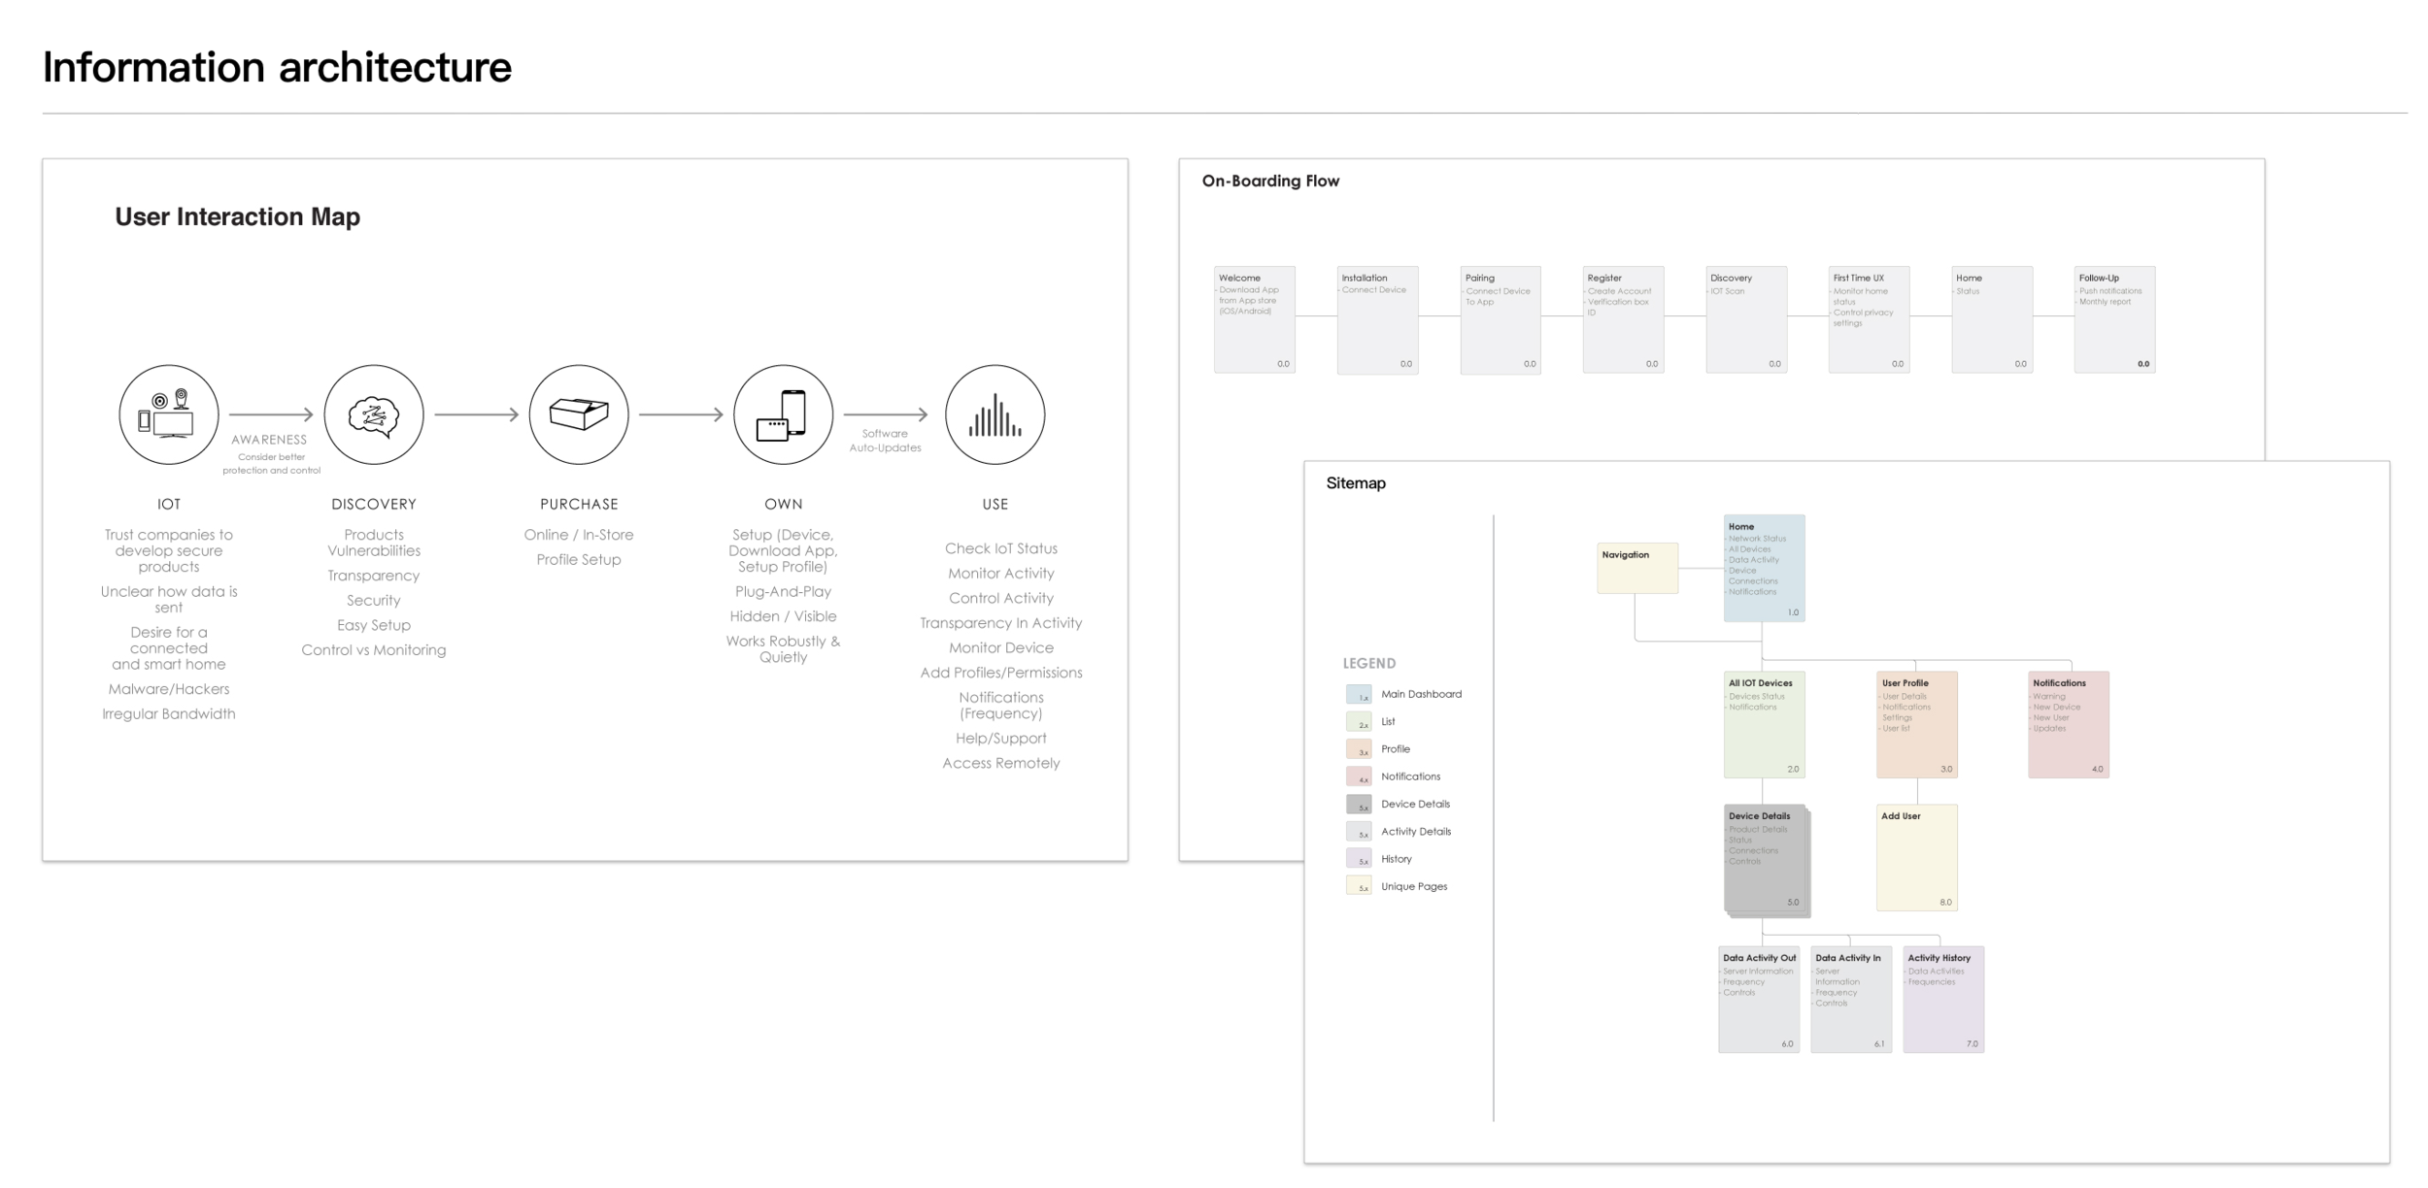Select the Main Dashboard legend swatch
The width and height of the screenshot is (2428, 1188).
click(1359, 694)
